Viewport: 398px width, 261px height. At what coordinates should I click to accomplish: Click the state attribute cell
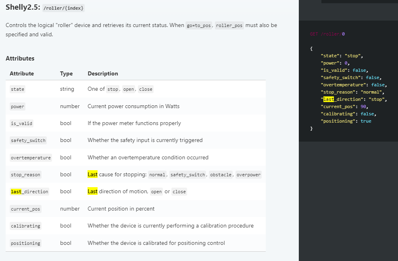pyautogui.click(x=17, y=89)
